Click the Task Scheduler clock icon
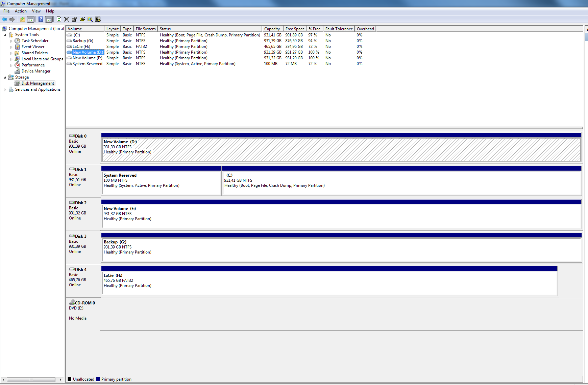The width and height of the screenshot is (588, 385). [x=17, y=41]
